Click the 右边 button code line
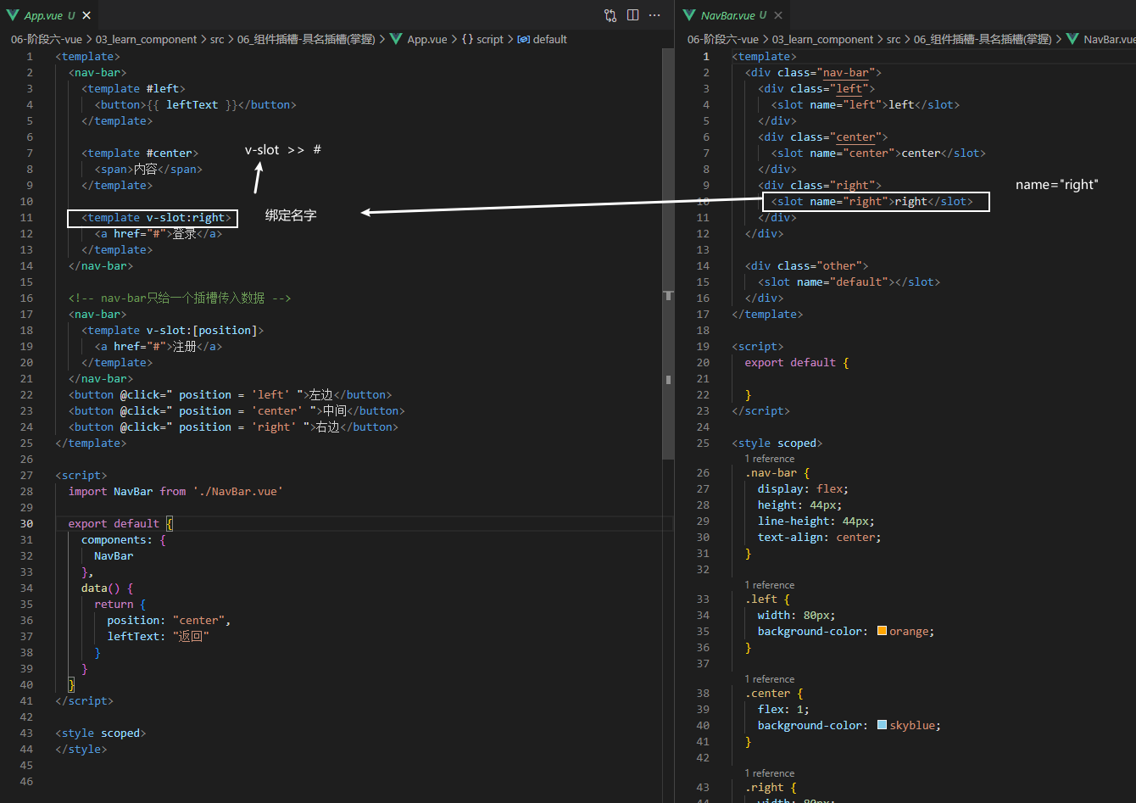 coord(233,427)
